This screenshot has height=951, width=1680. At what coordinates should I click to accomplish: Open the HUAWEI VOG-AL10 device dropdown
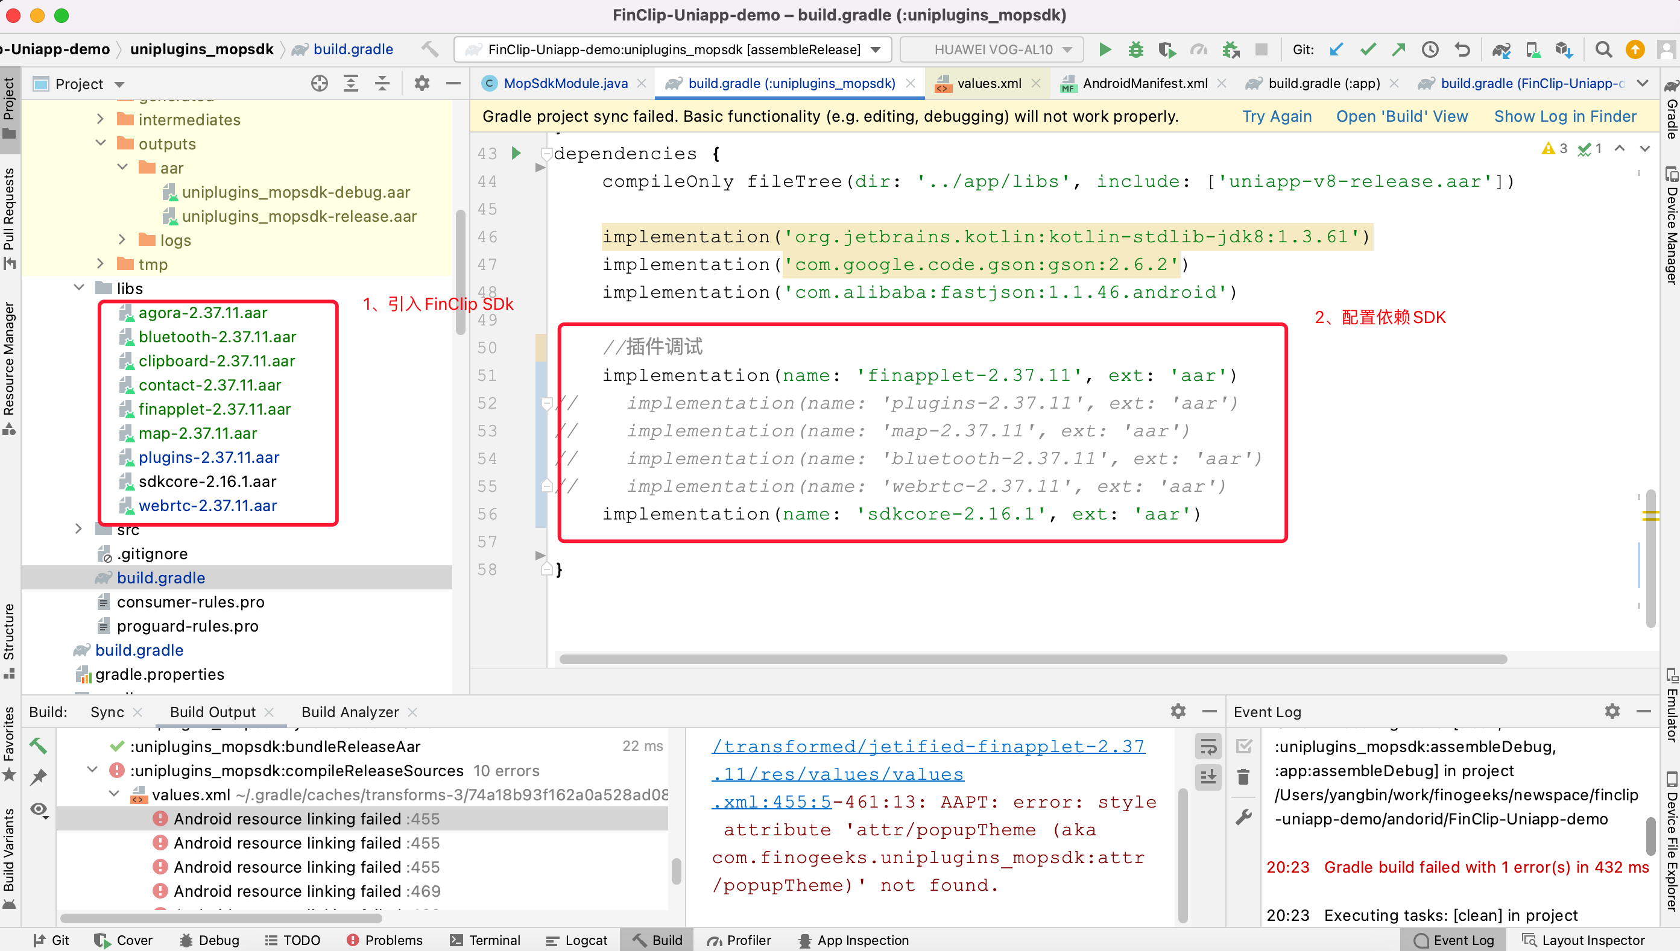click(x=993, y=49)
